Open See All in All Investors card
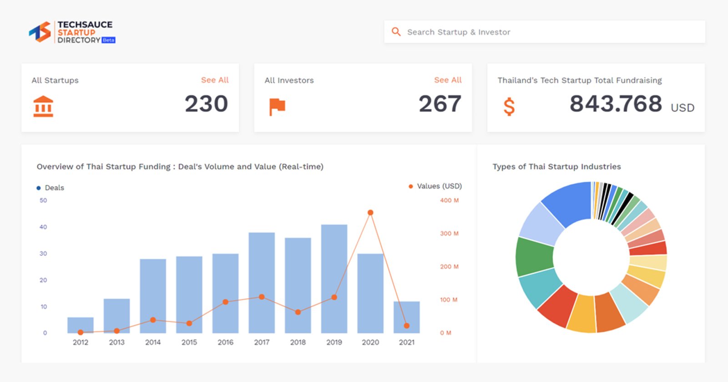 click(x=448, y=80)
